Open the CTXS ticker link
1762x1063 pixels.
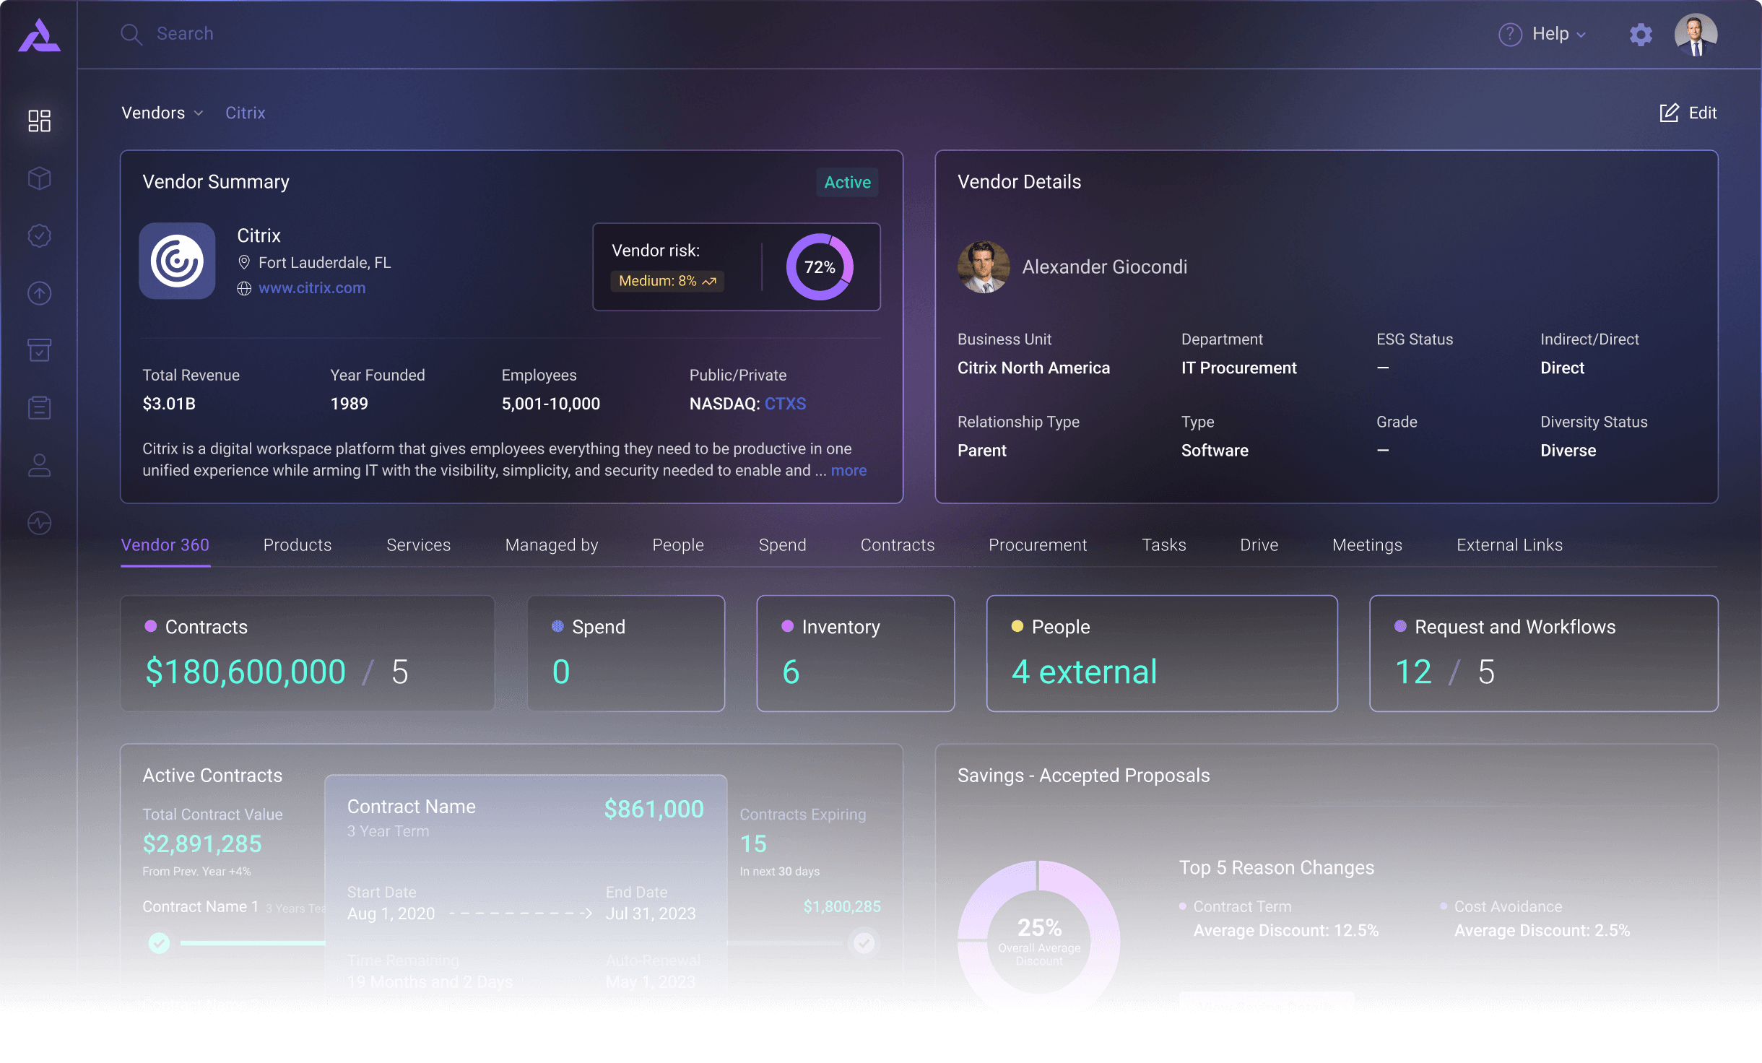(785, 404)
